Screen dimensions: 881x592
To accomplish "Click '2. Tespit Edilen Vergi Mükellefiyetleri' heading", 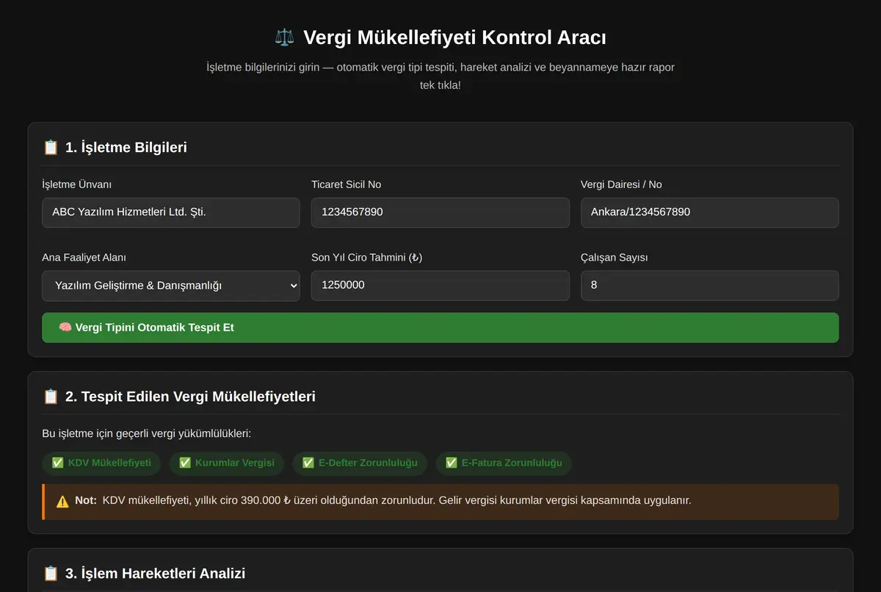I will 190,397.
